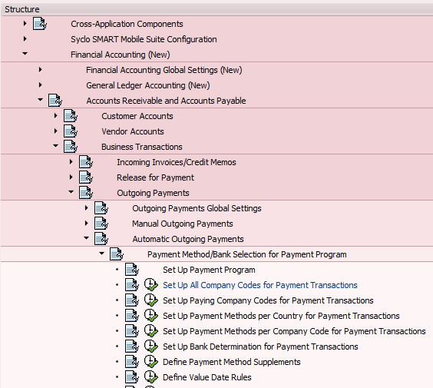
Task: Collapse the Outgoing Payments node
Action: [71, 192]
